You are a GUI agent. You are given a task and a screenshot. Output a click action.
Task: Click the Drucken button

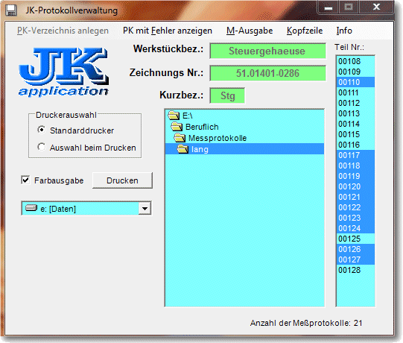click(122, 180)
